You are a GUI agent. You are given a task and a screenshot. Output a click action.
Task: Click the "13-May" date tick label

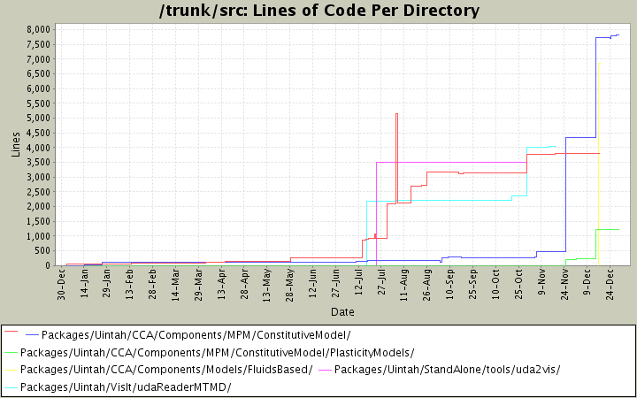[x=267, y=284]
